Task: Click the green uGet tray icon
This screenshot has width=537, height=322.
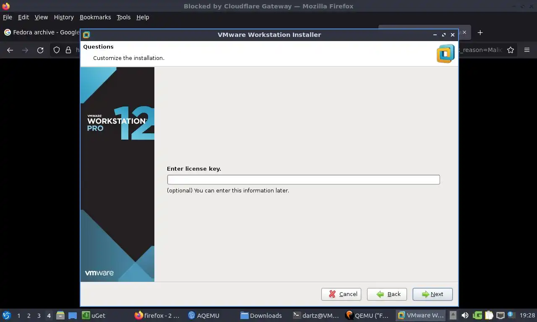Action: tap(477, 315)
